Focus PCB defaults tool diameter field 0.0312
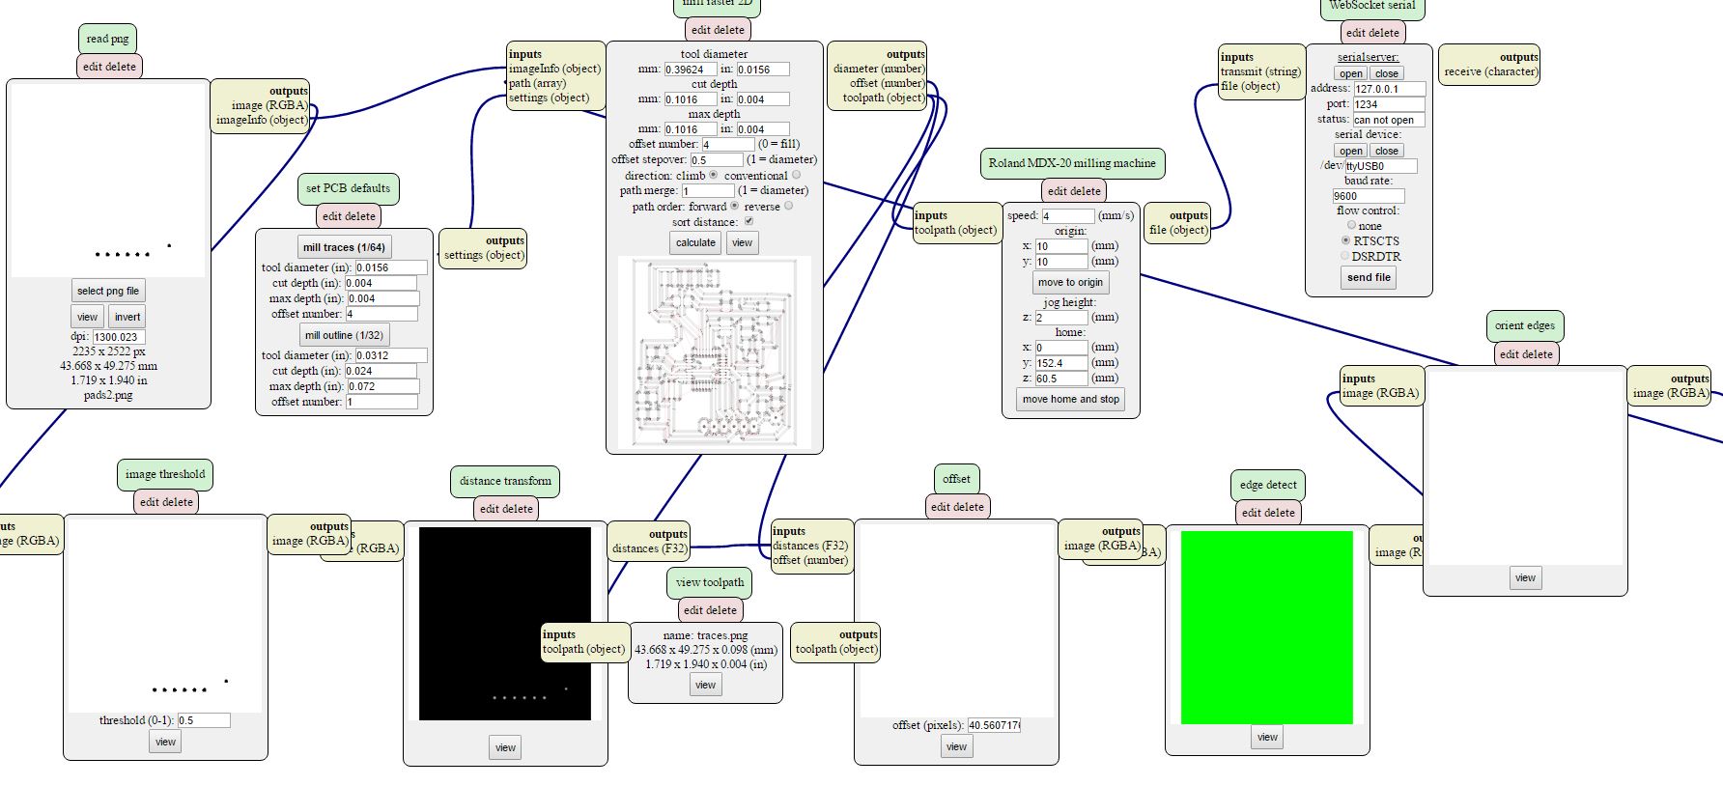The width and height of the screenshot is (1723, 786). coord(391,355)
